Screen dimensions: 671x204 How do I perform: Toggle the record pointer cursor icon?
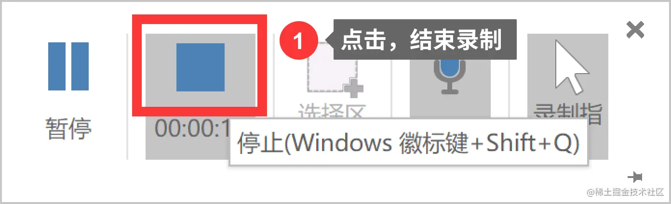(x=571, y=66)
